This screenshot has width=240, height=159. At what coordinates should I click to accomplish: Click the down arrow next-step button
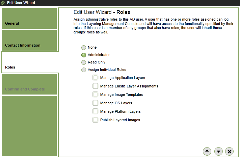point(218,151)
